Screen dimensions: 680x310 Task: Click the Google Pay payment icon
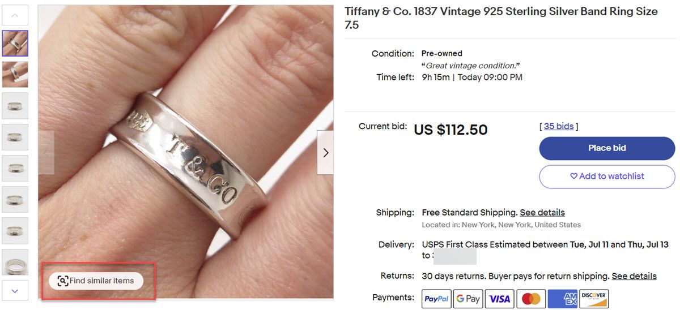tap(468, 299)
